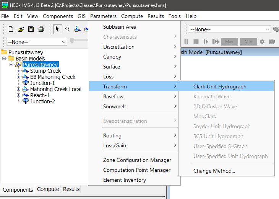Click the Stump Creek subbasin icon

tap(26, 71)
